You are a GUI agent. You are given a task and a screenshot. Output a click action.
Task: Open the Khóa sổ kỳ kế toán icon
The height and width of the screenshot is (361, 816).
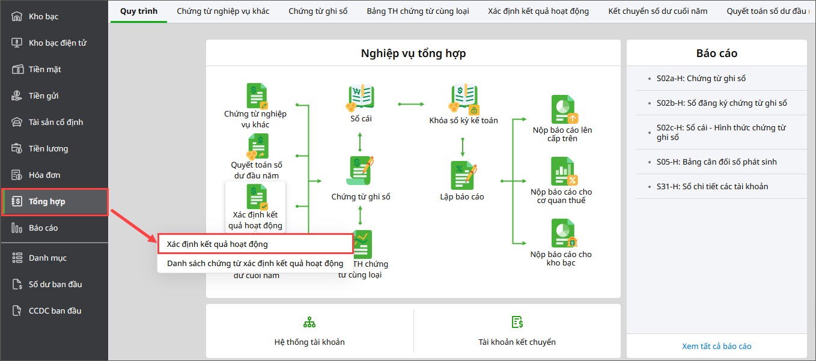coord(464,100)
